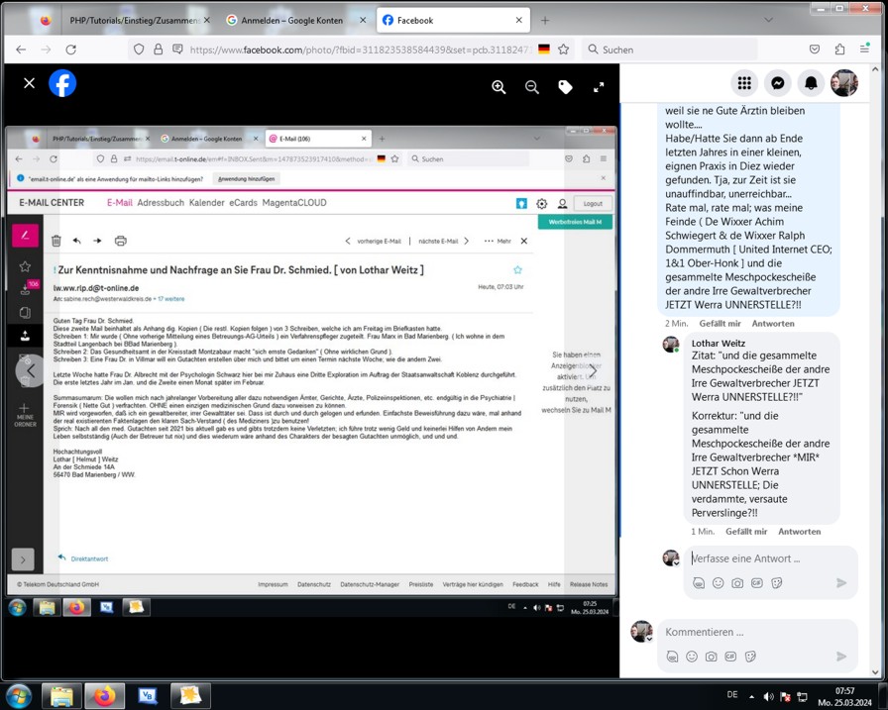The height and width of the screenshot is (710, 888).
Task: Attach a GIF to the new comment
Action: click(730, 656)
